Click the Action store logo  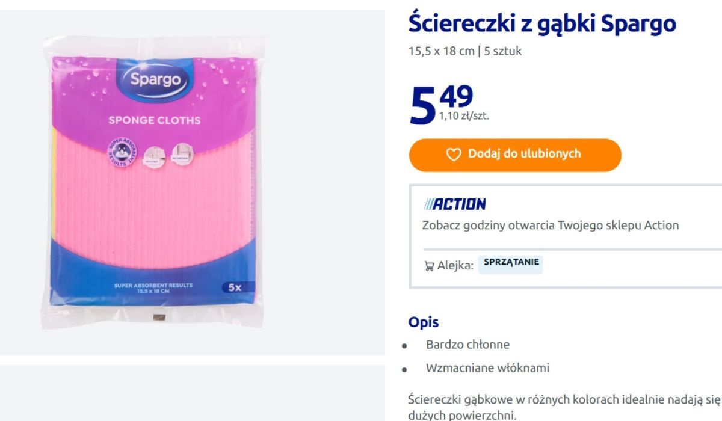(x=454, y=204)
